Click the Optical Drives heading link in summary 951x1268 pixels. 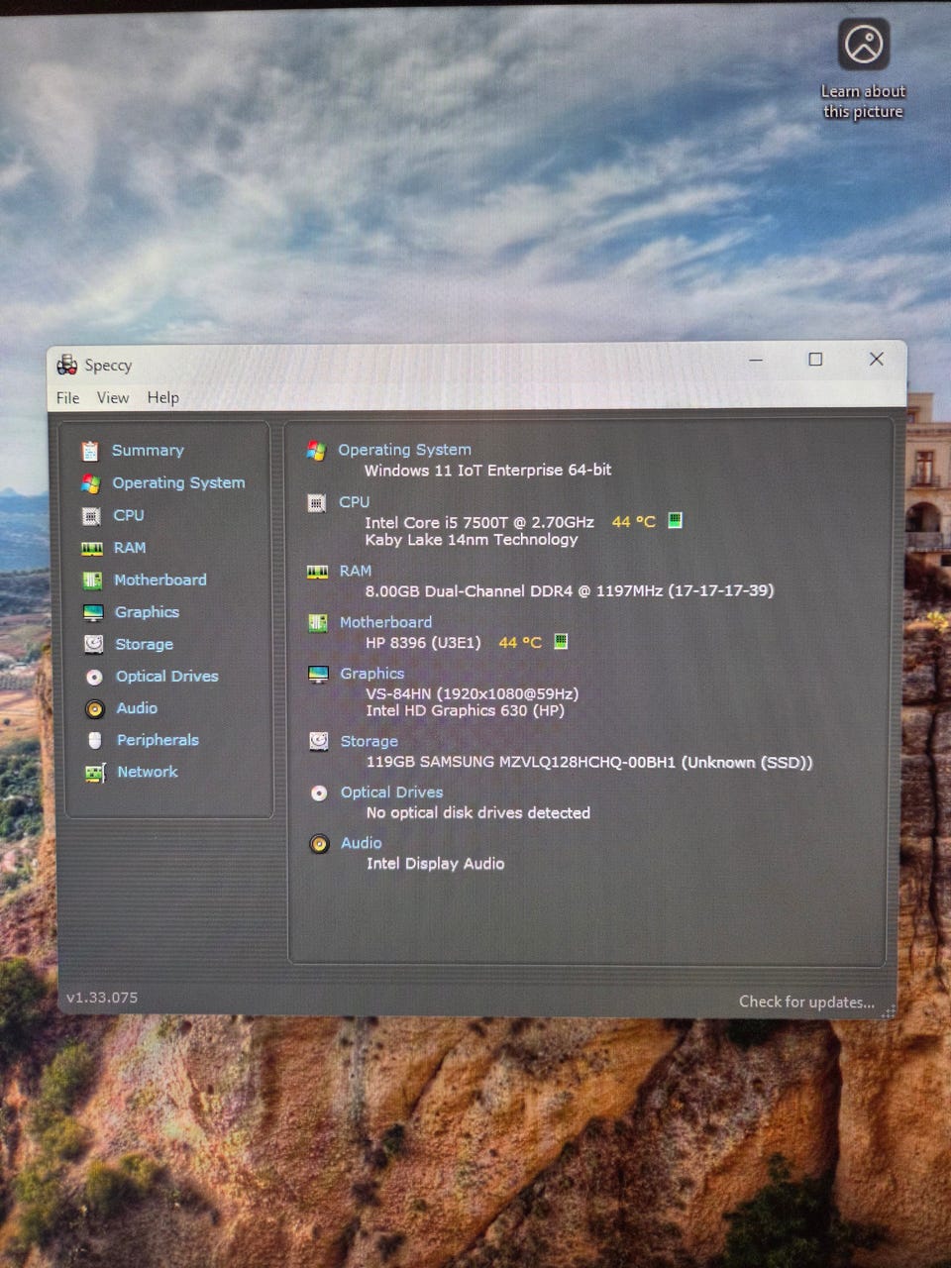pyautogui.click(x=392, y=792)
